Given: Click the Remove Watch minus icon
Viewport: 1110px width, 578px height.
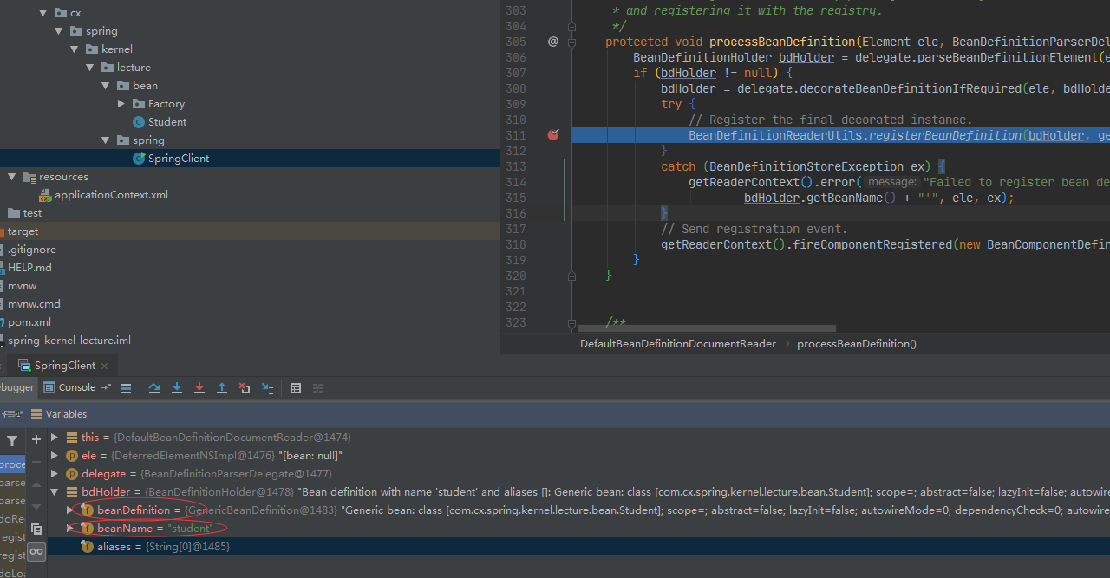Looking at the screenshot, I should tap(36, 463).
